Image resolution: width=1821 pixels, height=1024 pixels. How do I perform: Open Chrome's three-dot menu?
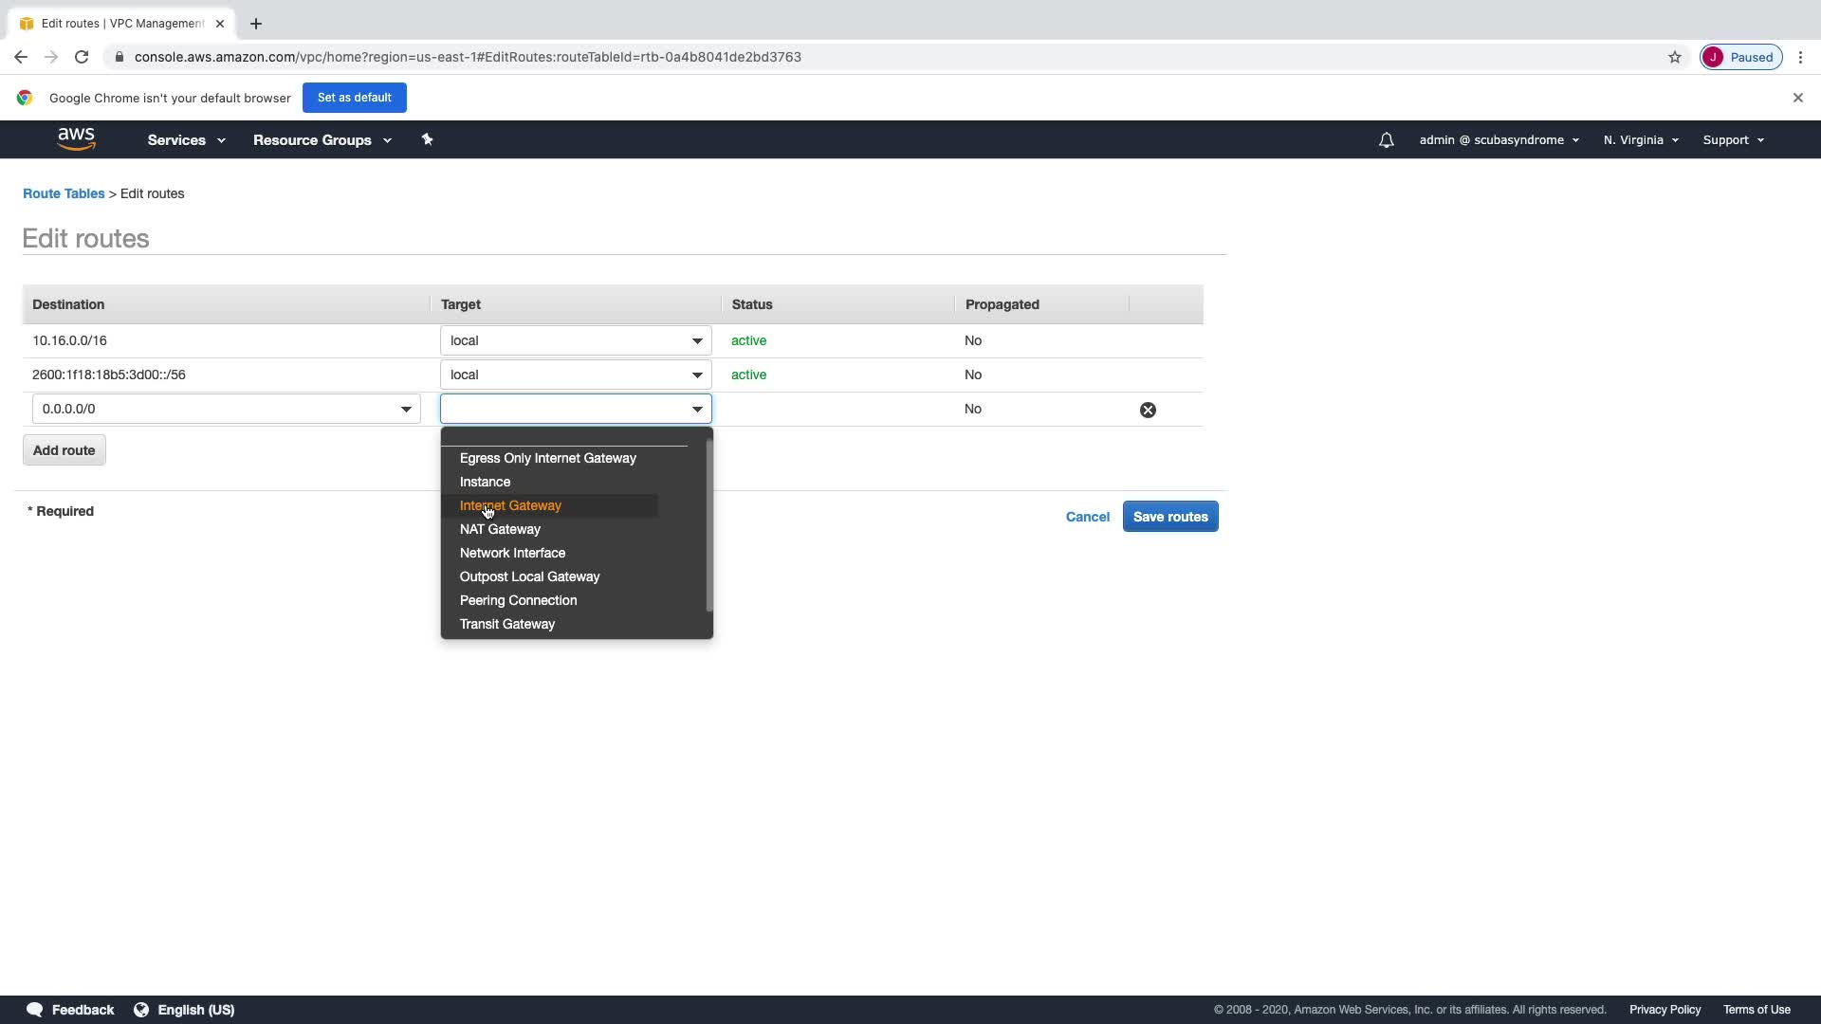click(x=1800, y=57)
